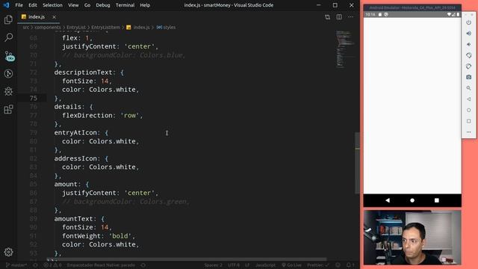Click Go Live in status bar
Image resolution: width=478 pixels, height=269 pixels.
point(291,265)
